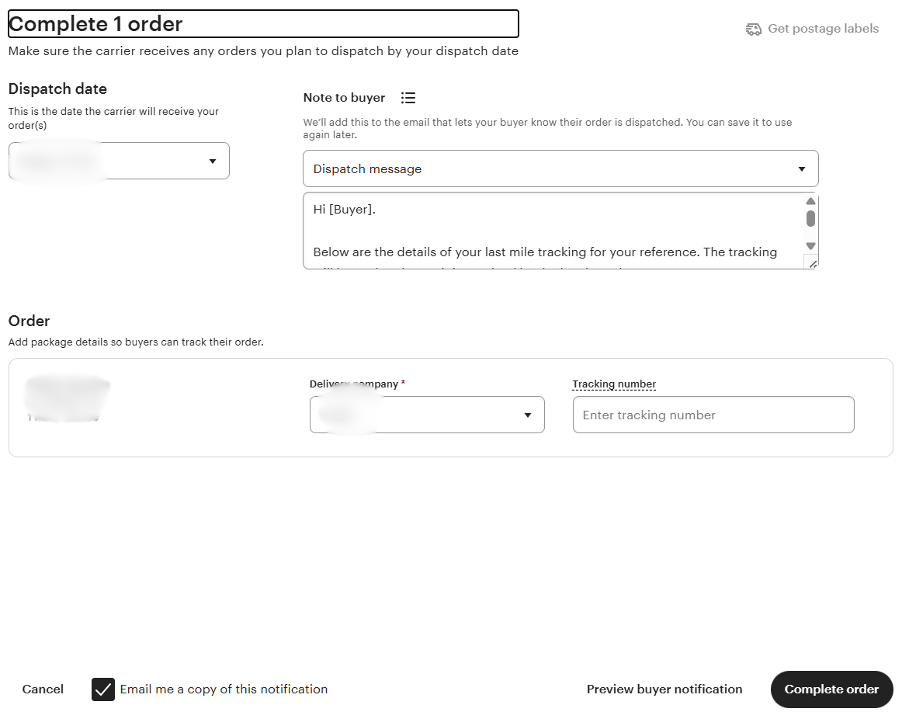Screen dimensions: 909x712
Task: Click the scrollbar thumb in the note box
Action: pos(810,219)
